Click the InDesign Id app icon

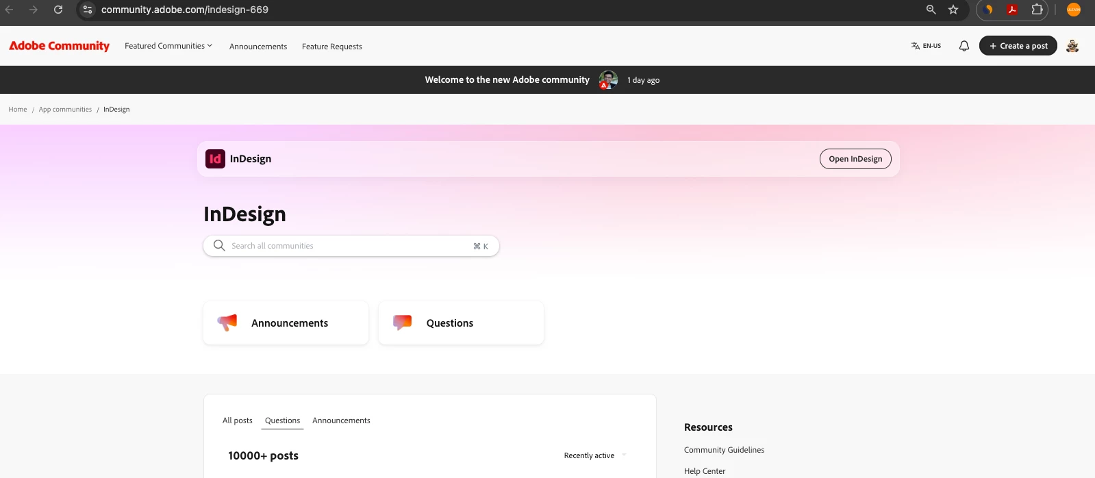[215, 159]
